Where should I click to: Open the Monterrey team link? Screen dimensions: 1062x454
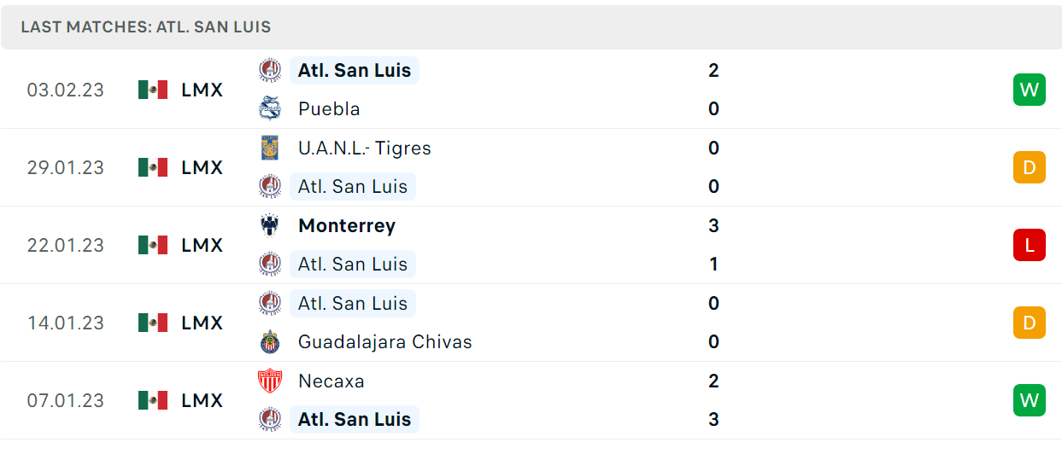347,225
